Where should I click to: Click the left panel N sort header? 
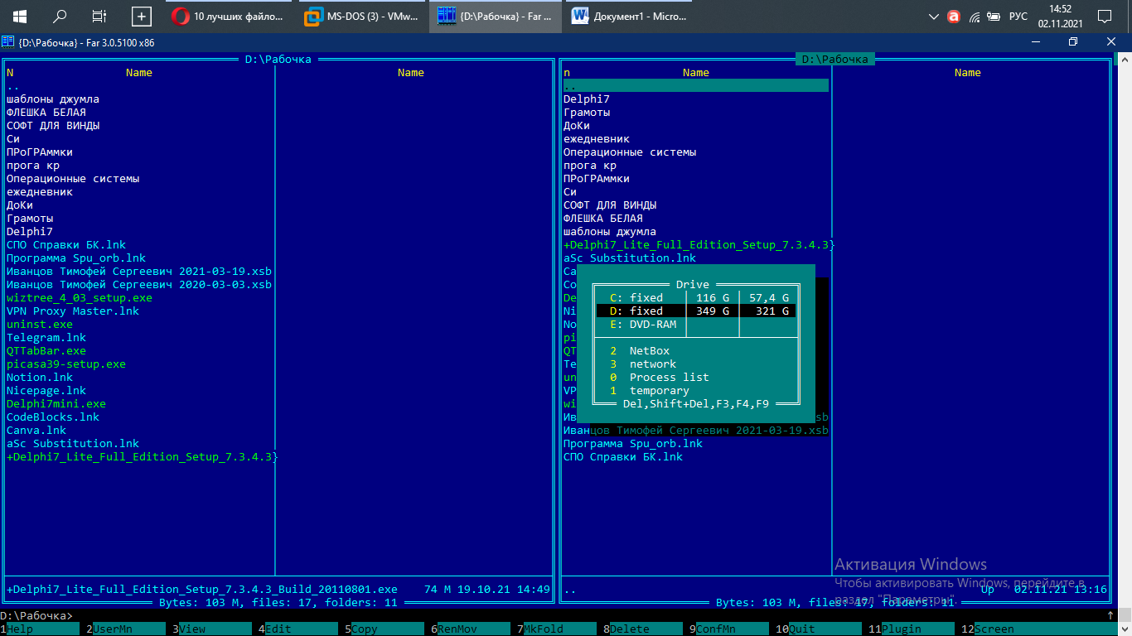tap(10, 72)
